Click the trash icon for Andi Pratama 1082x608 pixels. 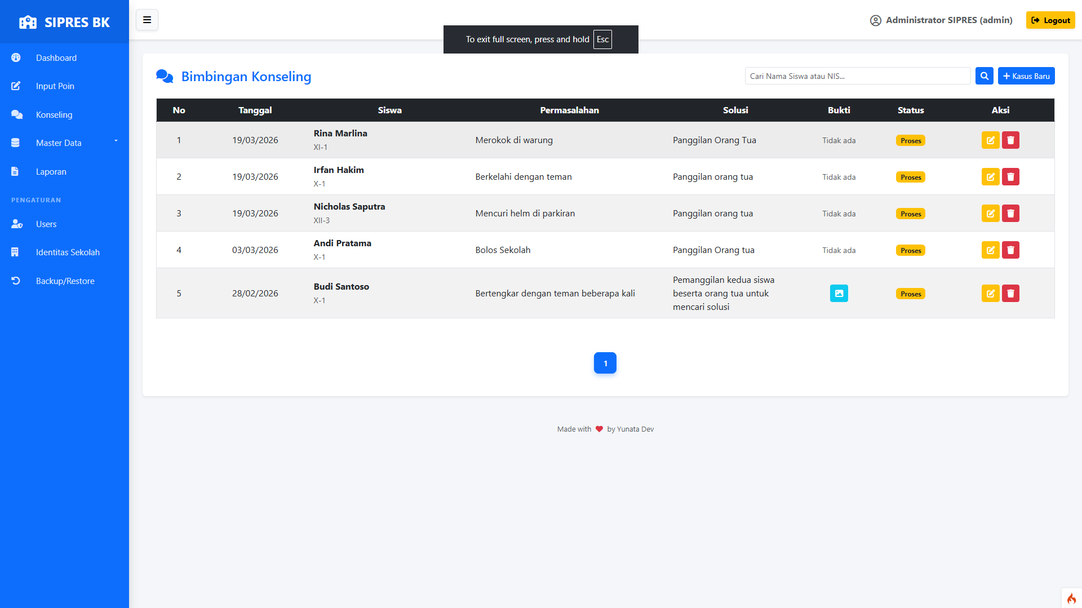(x=1010, y=250)
